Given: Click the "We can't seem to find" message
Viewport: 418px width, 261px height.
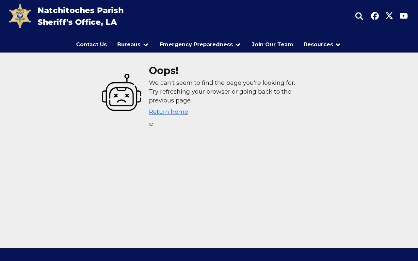Looking at the screenshot, I should point(222,92).
